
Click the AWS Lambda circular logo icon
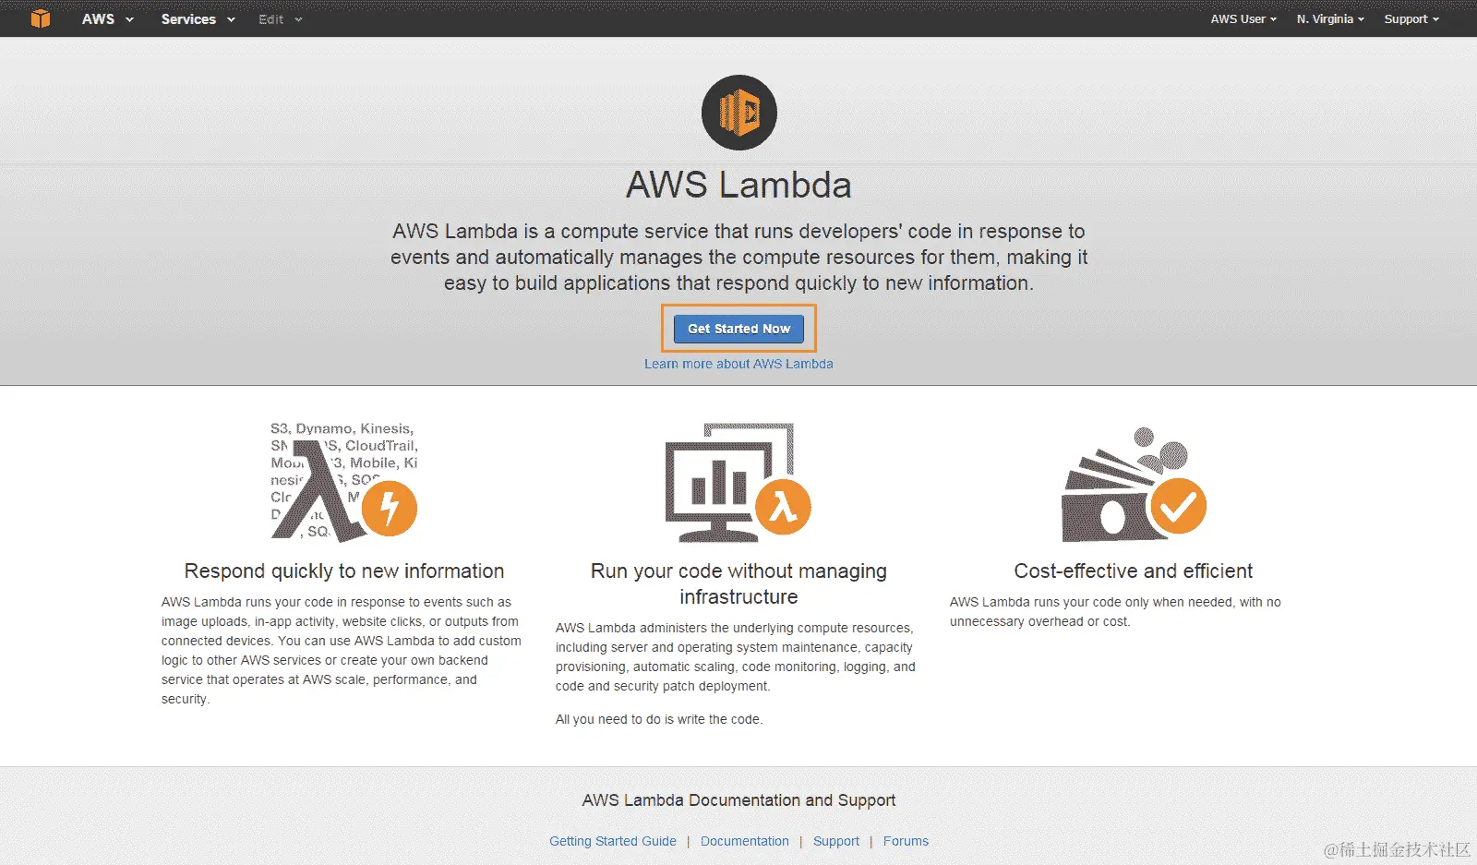tap(738, 113)
